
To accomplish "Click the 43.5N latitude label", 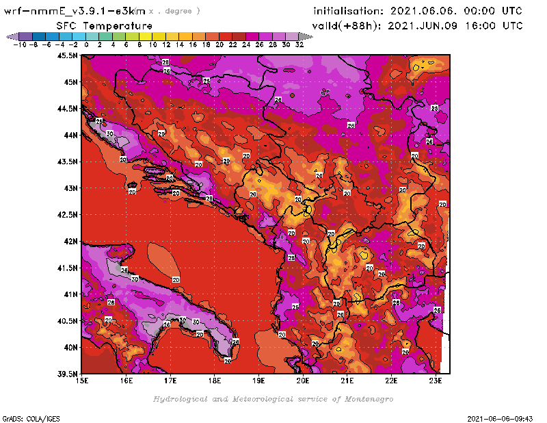I will point(67,162).
